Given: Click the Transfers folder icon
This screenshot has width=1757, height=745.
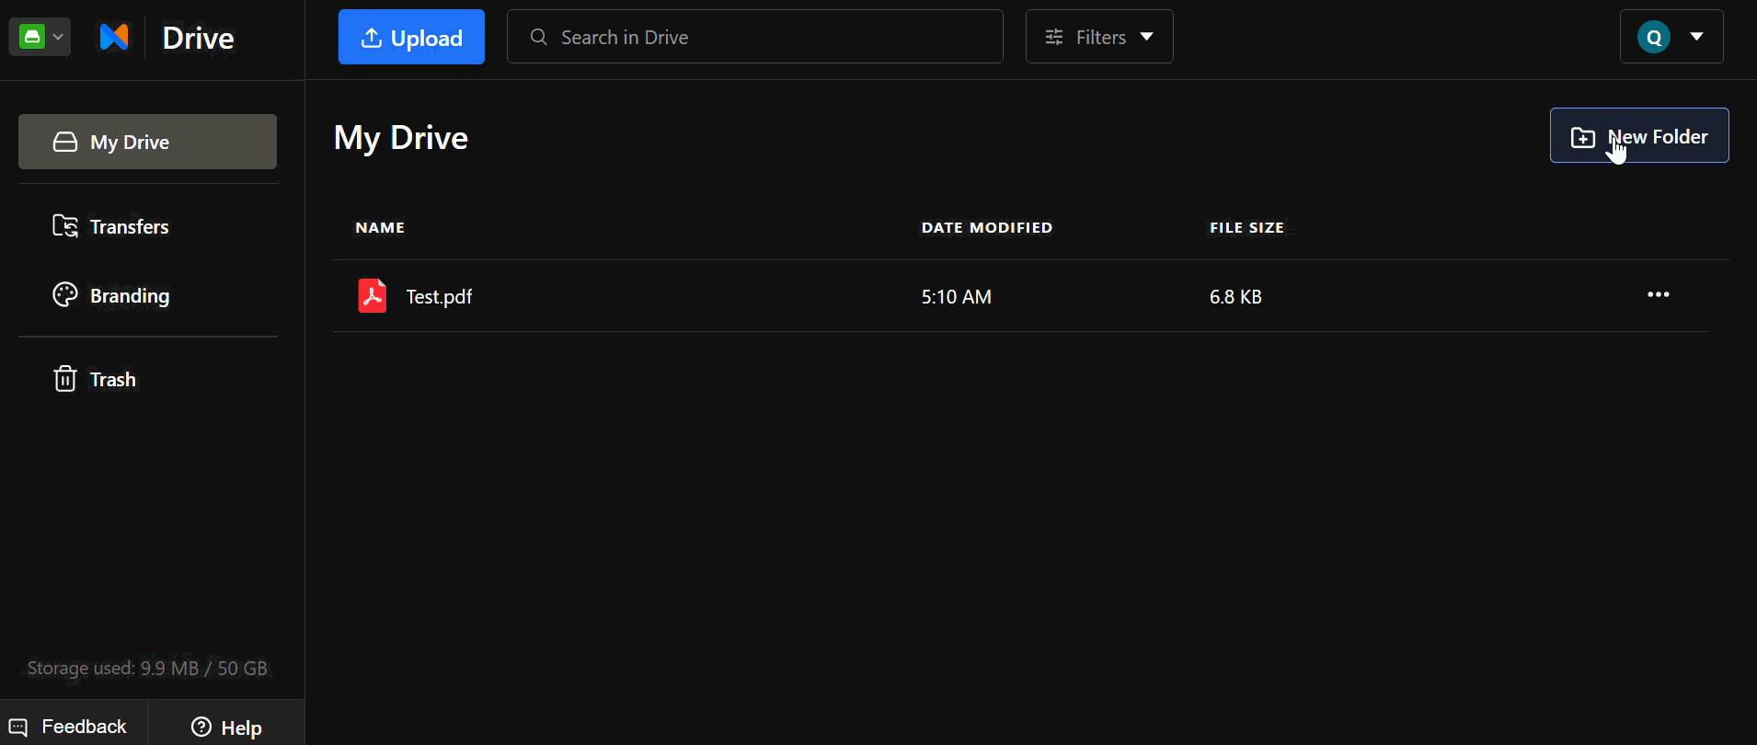Looking at the screenshot, I should (65, 226).
